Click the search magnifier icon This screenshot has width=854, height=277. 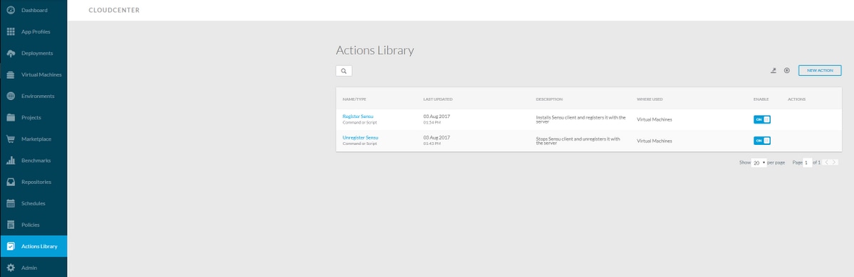click(344, 70)
